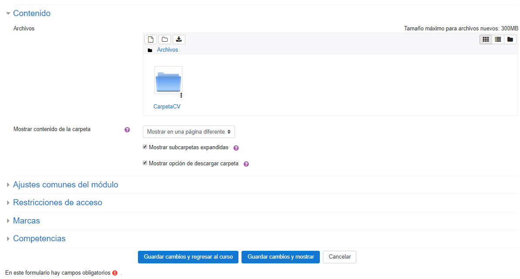Uncheck Mostrar subcarpetas expandidas checkbox
This screenshot has height=279, width=520.
point(145,147)
